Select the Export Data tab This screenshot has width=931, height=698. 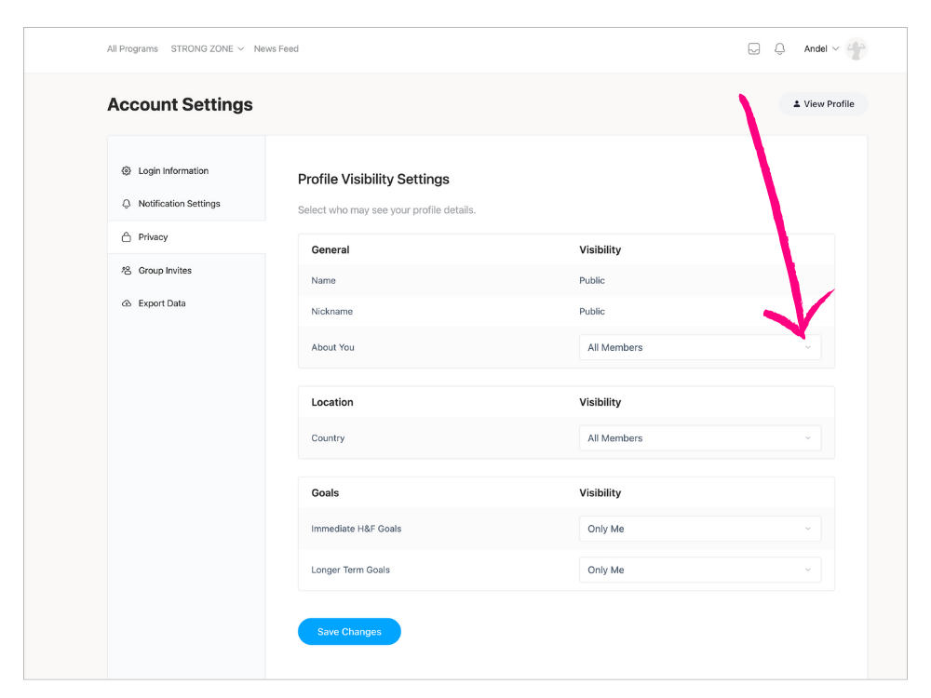pos(162,303)
